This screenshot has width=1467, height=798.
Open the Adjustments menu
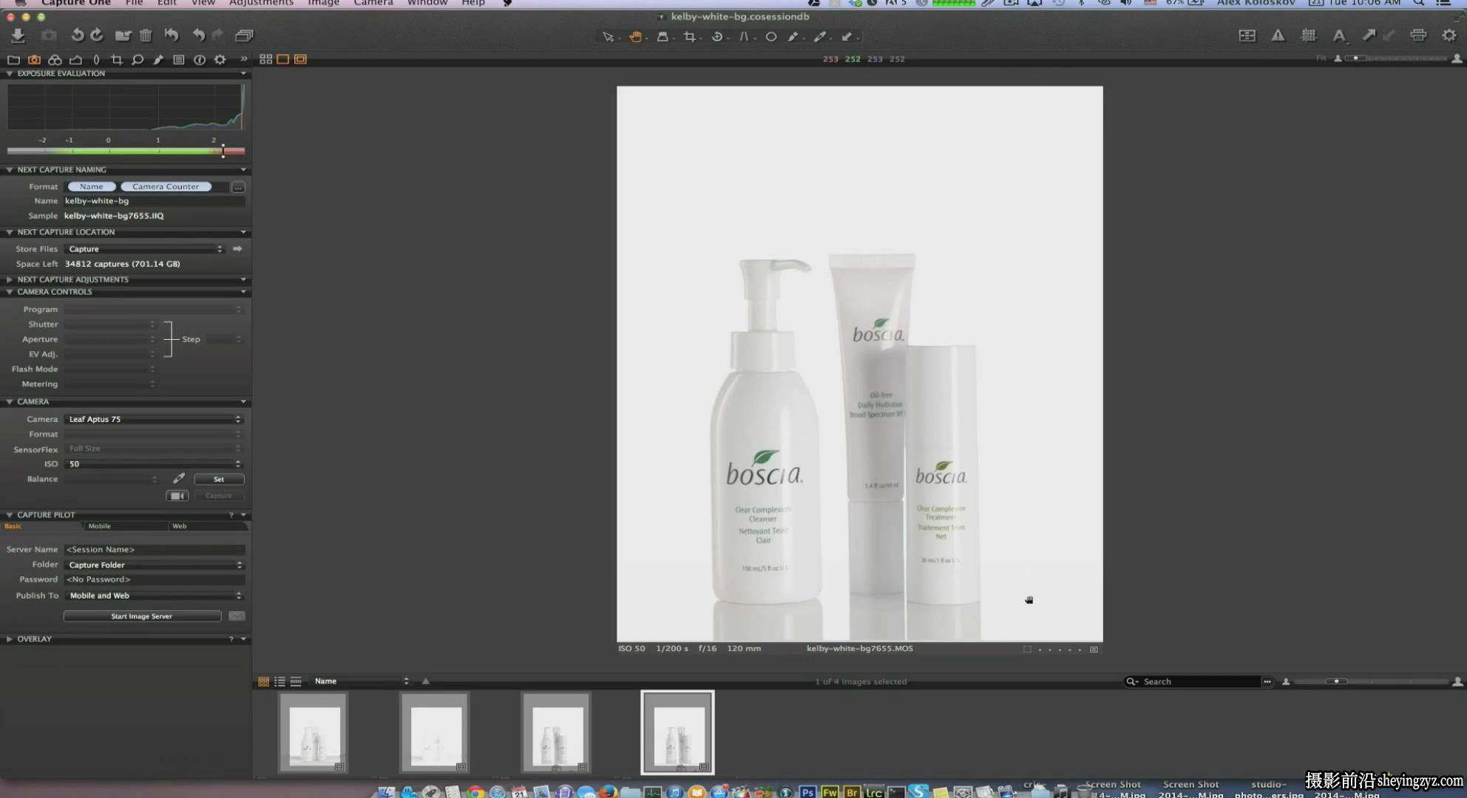tap(261, 4)
